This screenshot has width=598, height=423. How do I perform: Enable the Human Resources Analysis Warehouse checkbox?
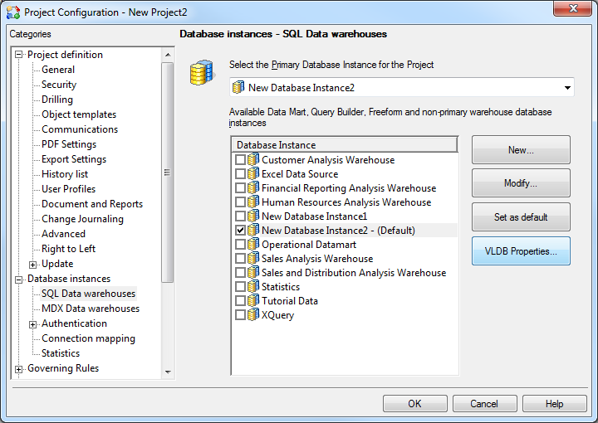pos(240,202)
